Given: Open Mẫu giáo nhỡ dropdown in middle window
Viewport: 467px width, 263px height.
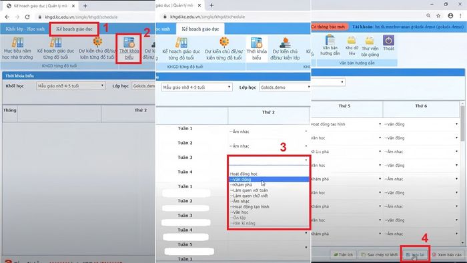Looking at the screenshot, I should coord(197,87).
